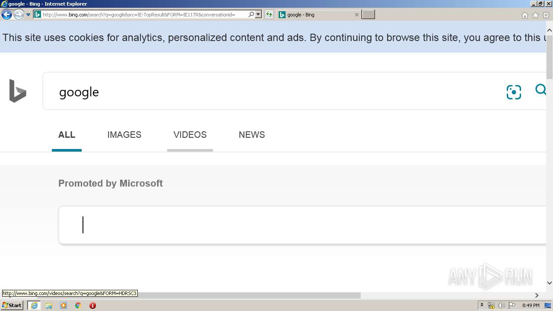
Task: Switch to the 'google - Bing' tab
Action: (318, 14)
